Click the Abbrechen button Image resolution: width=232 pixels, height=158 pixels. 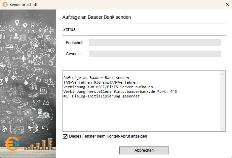pos(144,150)
